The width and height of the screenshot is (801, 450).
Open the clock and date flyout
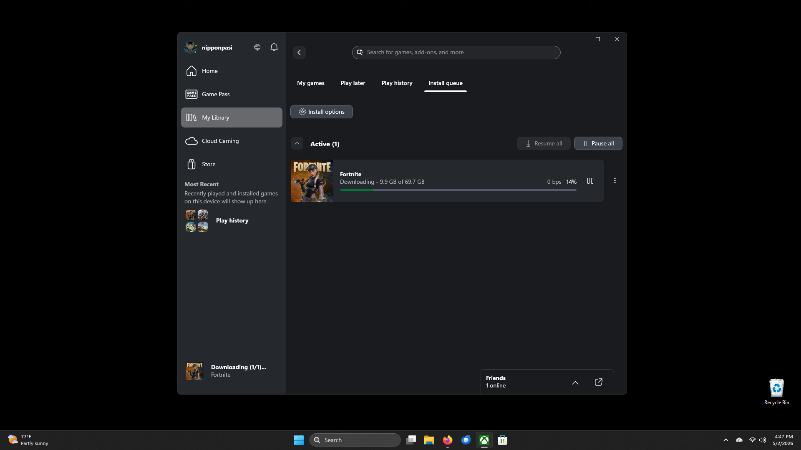(783, 440)
